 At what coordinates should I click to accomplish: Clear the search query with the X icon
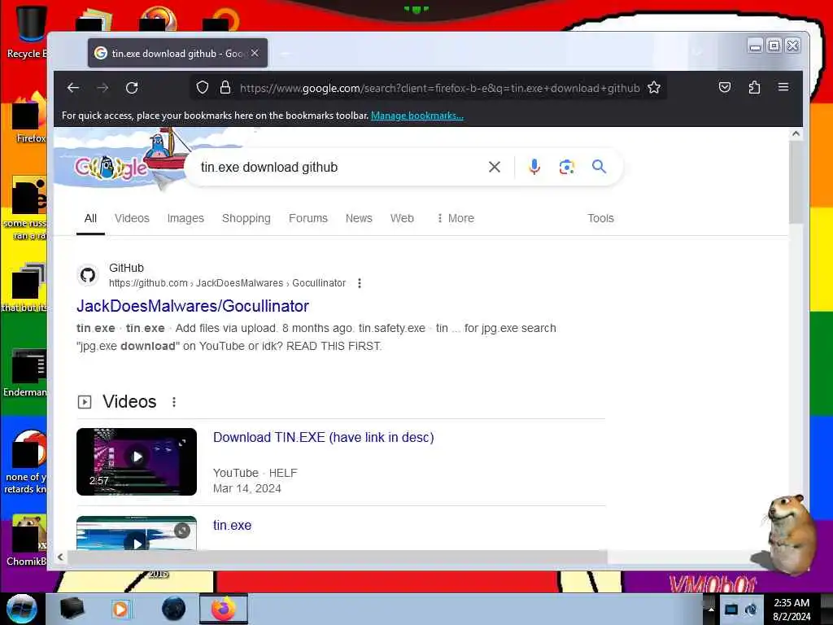click(494, 167)
